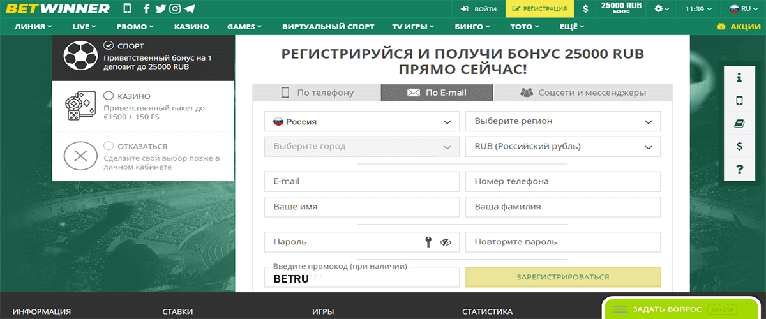Screen dimensions: 766x319
Task: Click the Номер телефона input field
Action: pyautogui.click(x=563, y=181)
